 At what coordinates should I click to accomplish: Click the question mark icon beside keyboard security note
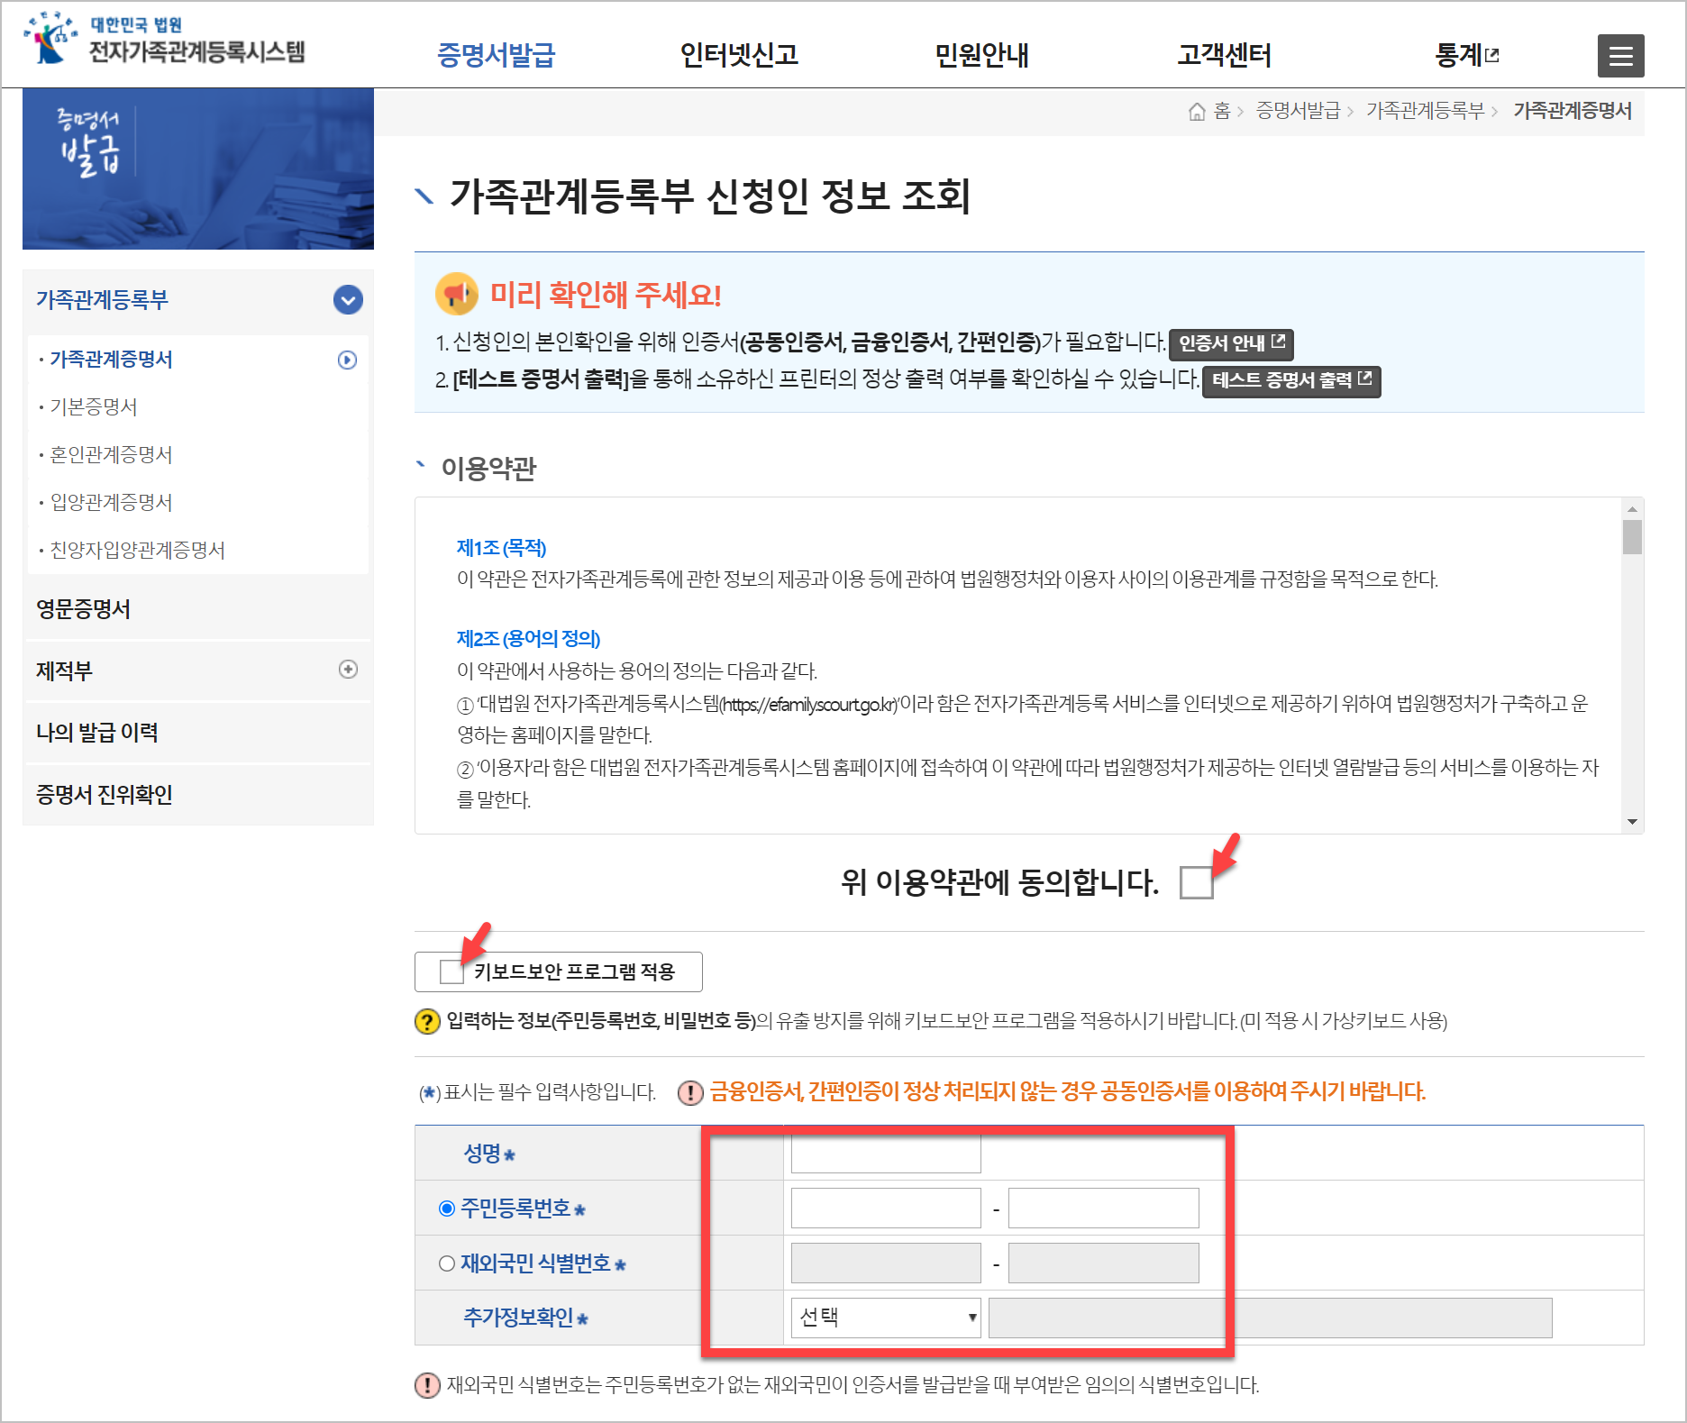[427, 1021]
